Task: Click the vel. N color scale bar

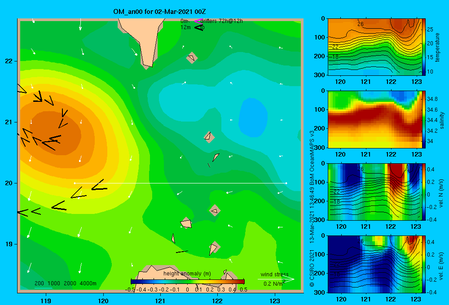Action: 424,192
